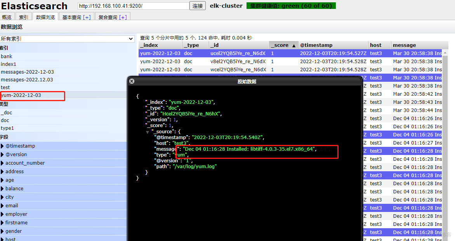Select the messages-2022.12.03 index

coord(27,80)
